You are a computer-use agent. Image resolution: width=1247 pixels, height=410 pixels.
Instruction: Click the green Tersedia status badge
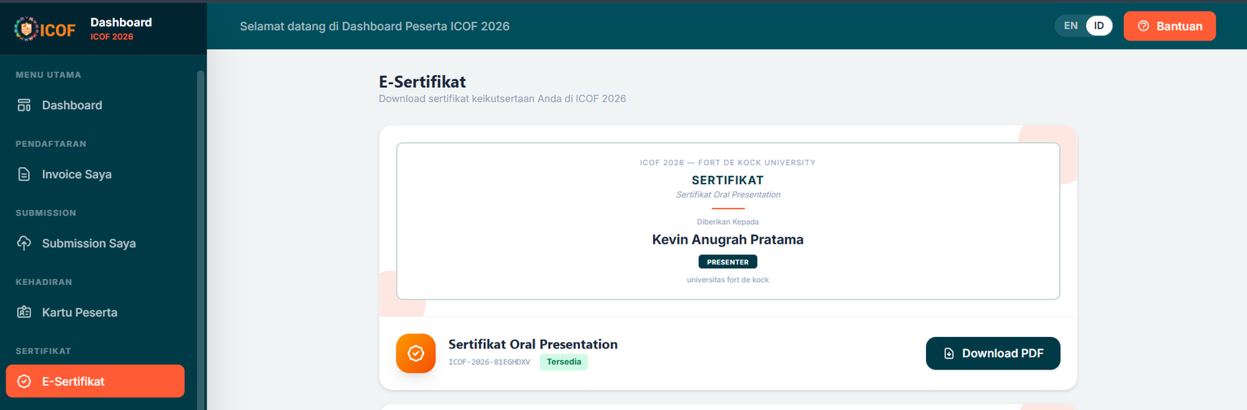[x=563, y=362]
